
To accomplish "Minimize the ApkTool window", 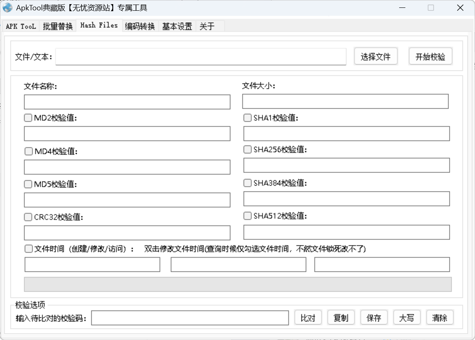I will (402, 7).
